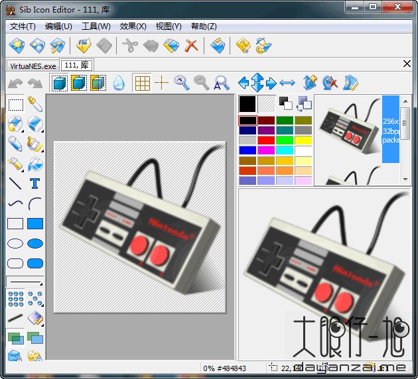Pick the eyedropper color picker tool
418x379 pixels.
pyautogui.click(x=35, y=104)
